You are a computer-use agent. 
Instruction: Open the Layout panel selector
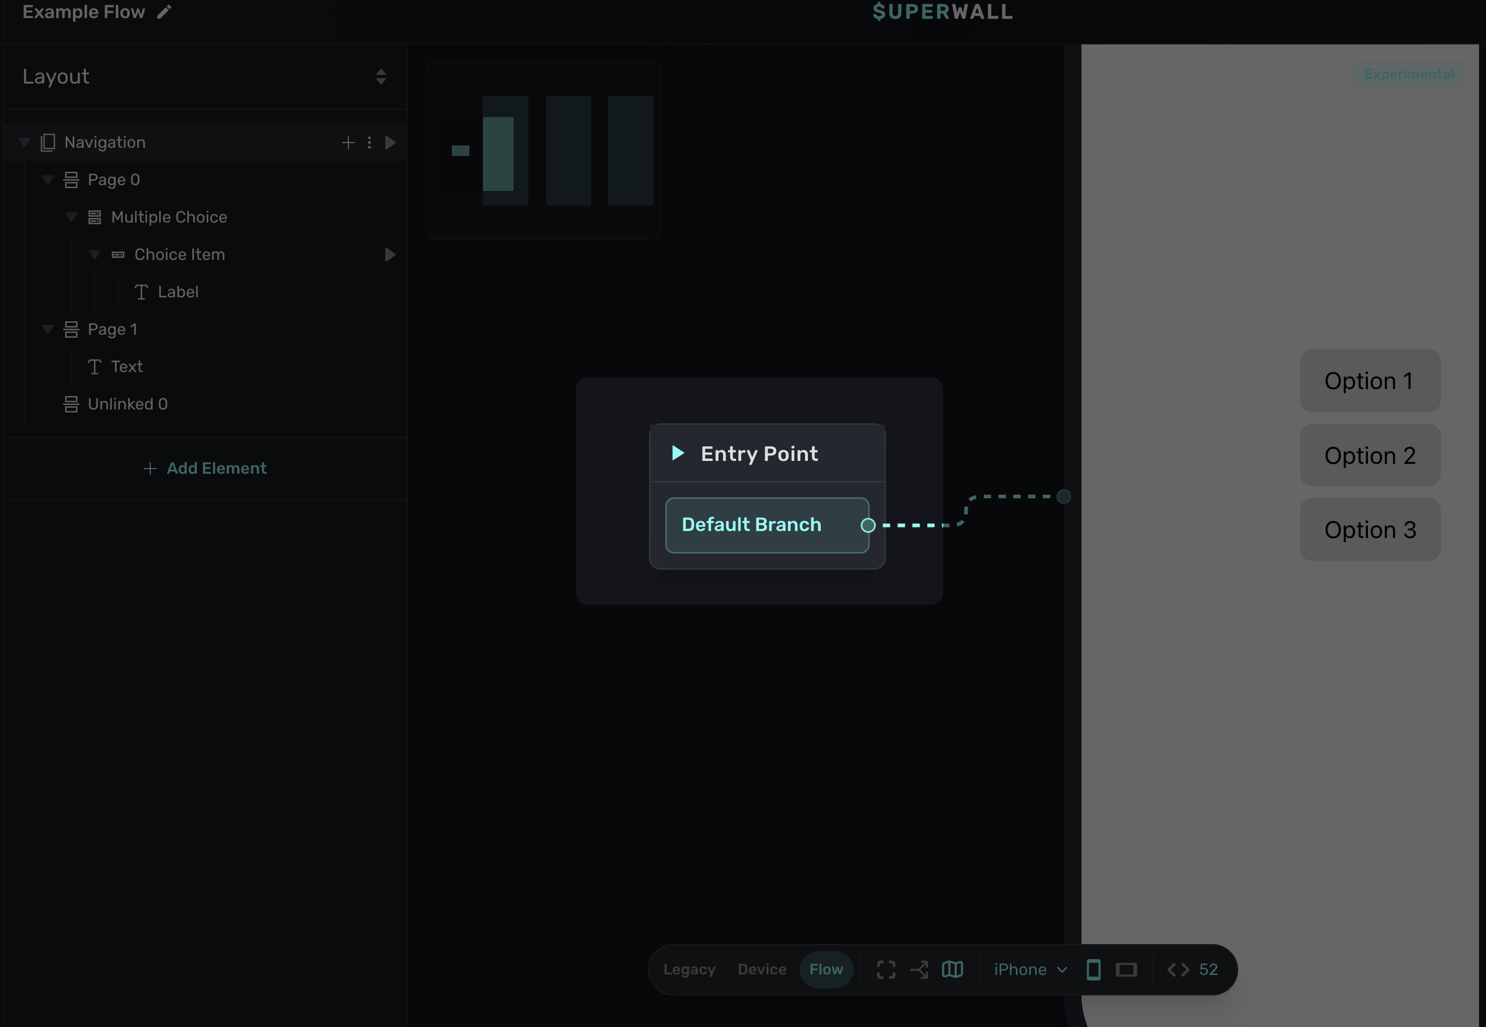click(381, 77)
